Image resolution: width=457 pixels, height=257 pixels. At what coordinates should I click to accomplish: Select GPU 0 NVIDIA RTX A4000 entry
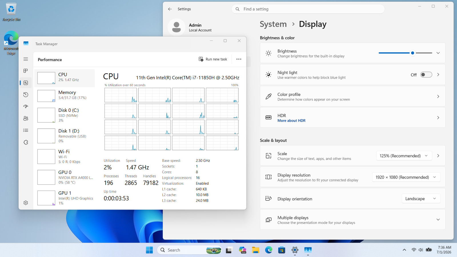(x=65, y=177)
